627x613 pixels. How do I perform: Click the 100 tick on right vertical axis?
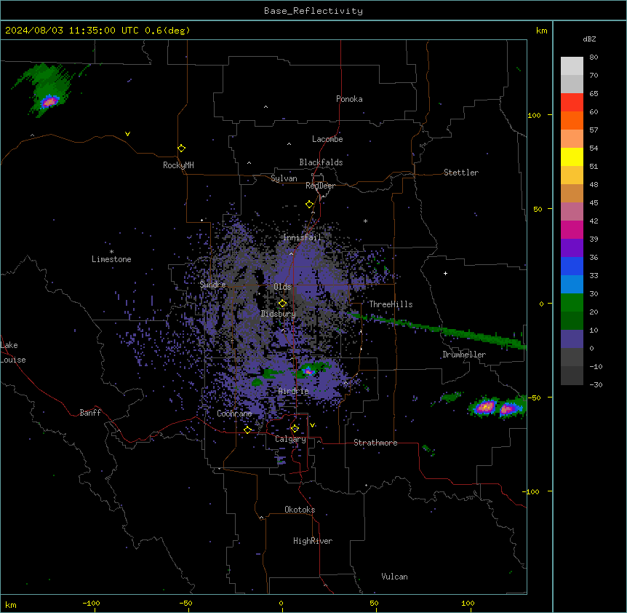coord(534,115)
